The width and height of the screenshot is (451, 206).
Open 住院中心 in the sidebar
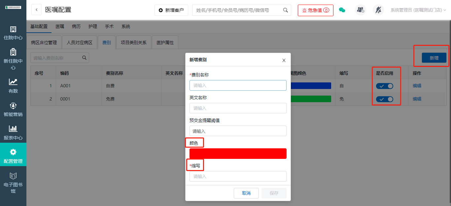pos(13,33)
